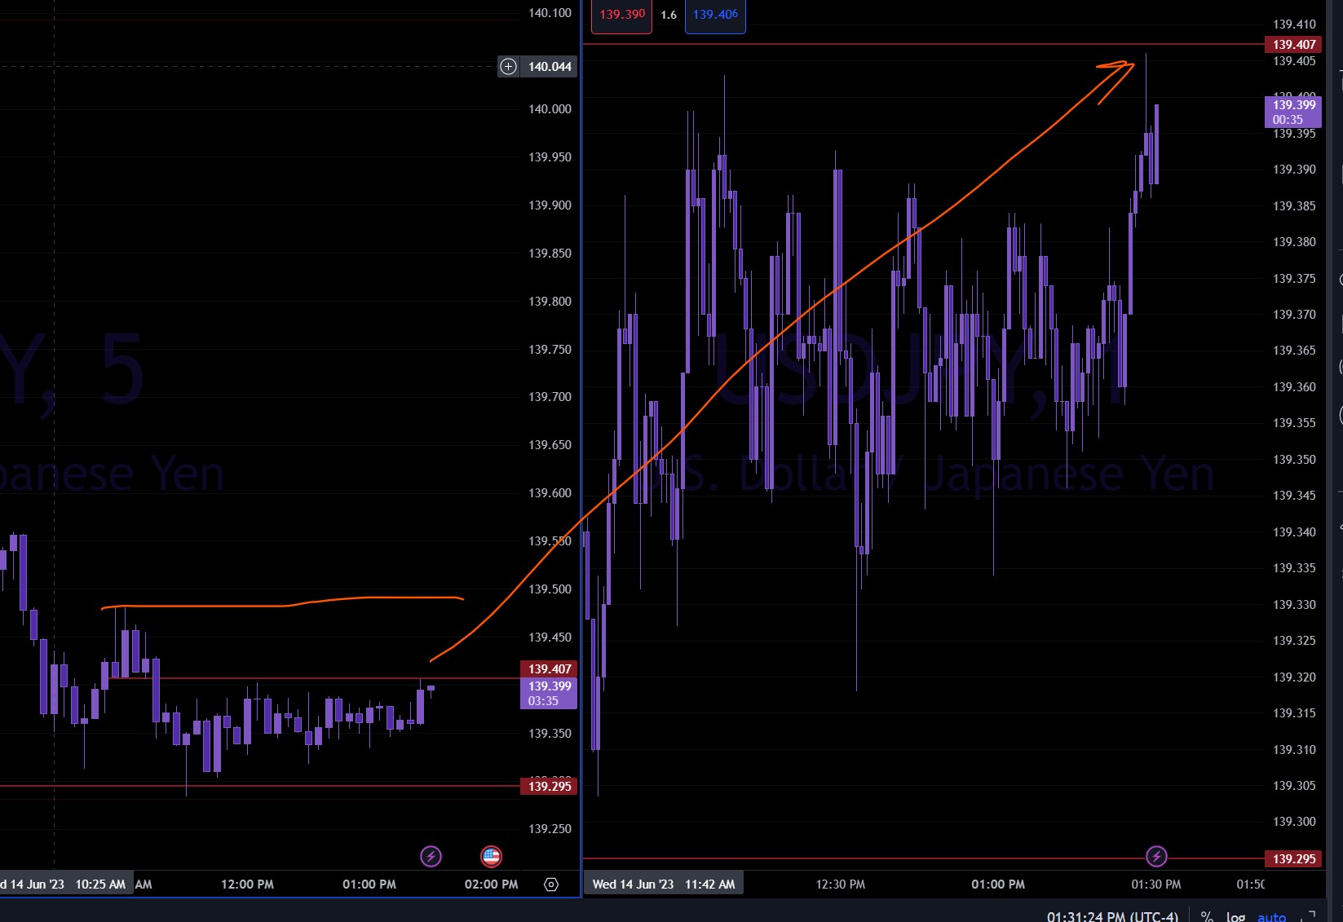Click the 139.800 price scale value

click(550, 302)
